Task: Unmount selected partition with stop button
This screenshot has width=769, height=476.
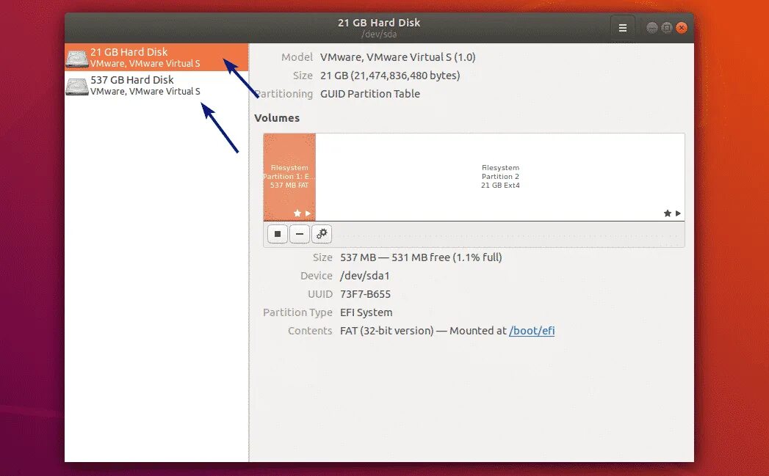Action: point(278,234)
